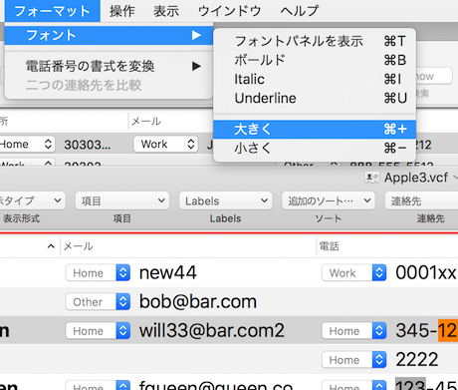Open the Other label stepper beside bob@bar.com
The height and width of the screenshot is (390, 458).
tap(122, 302)
